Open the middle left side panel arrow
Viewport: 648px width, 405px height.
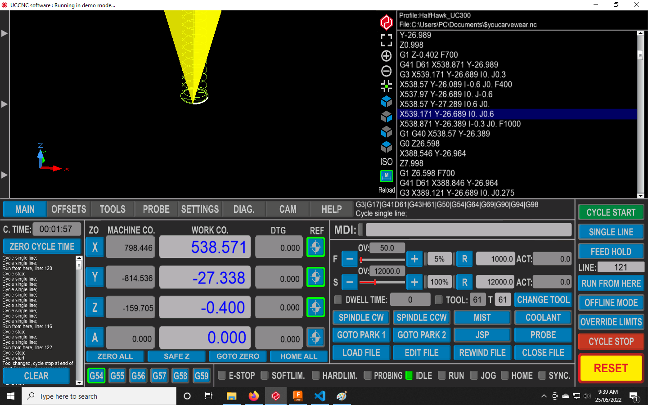[4, 104]
